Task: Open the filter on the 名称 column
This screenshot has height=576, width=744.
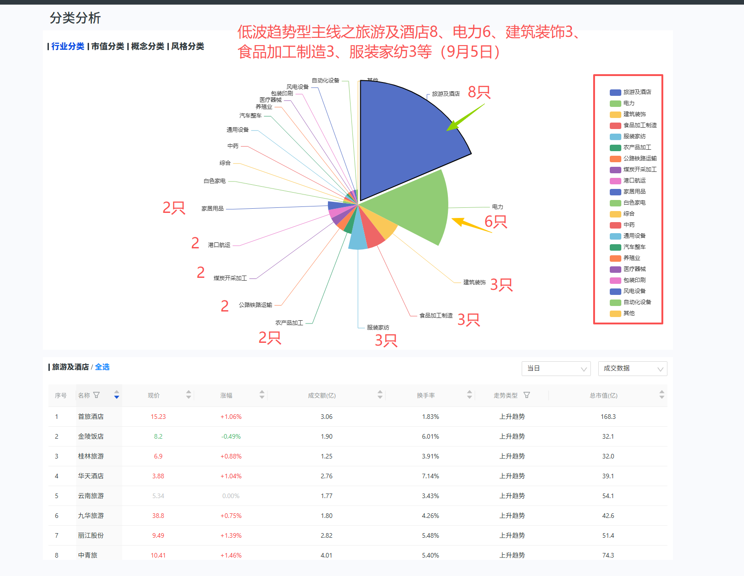Action: pos(96,395)
